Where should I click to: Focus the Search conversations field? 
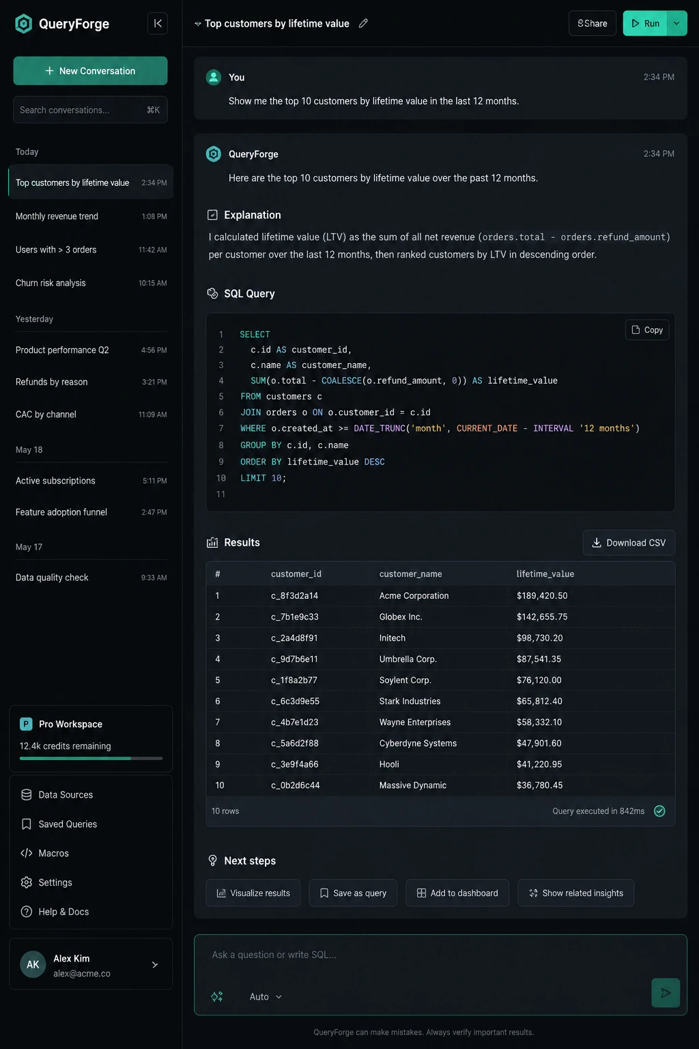click(90, 110)
